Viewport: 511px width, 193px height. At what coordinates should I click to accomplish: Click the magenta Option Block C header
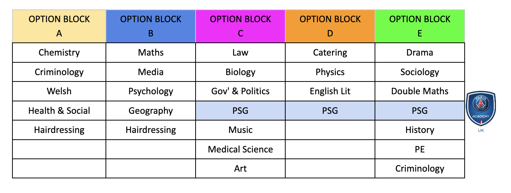click(x=240, y=26)
